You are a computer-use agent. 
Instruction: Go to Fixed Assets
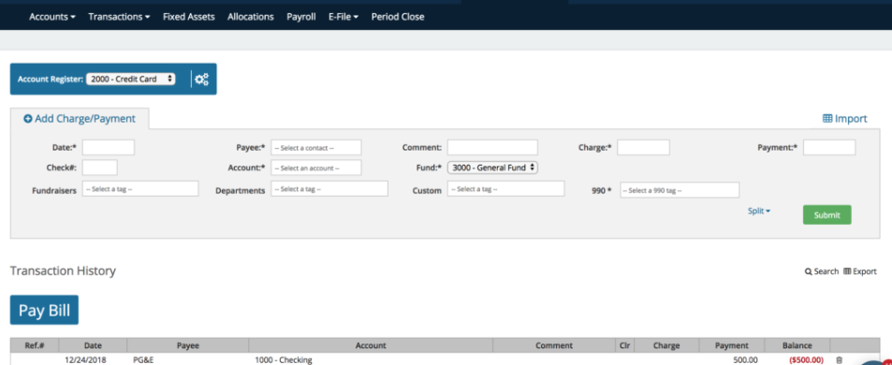pyautogui.click(x=189, y=17)
